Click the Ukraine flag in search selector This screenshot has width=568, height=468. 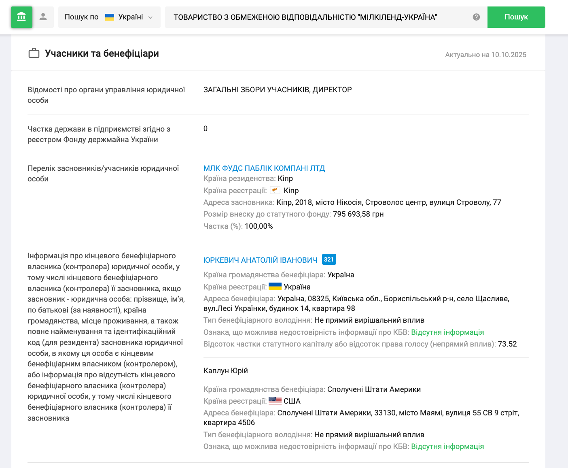click(x=110, y=17)
